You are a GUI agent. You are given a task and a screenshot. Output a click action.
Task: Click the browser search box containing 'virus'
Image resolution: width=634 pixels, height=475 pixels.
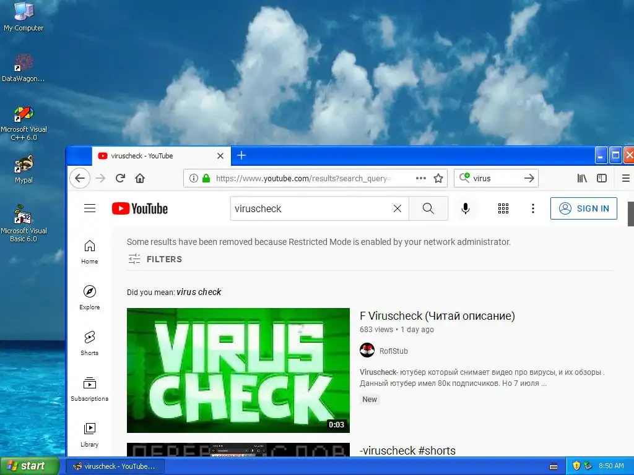(496, 178)
